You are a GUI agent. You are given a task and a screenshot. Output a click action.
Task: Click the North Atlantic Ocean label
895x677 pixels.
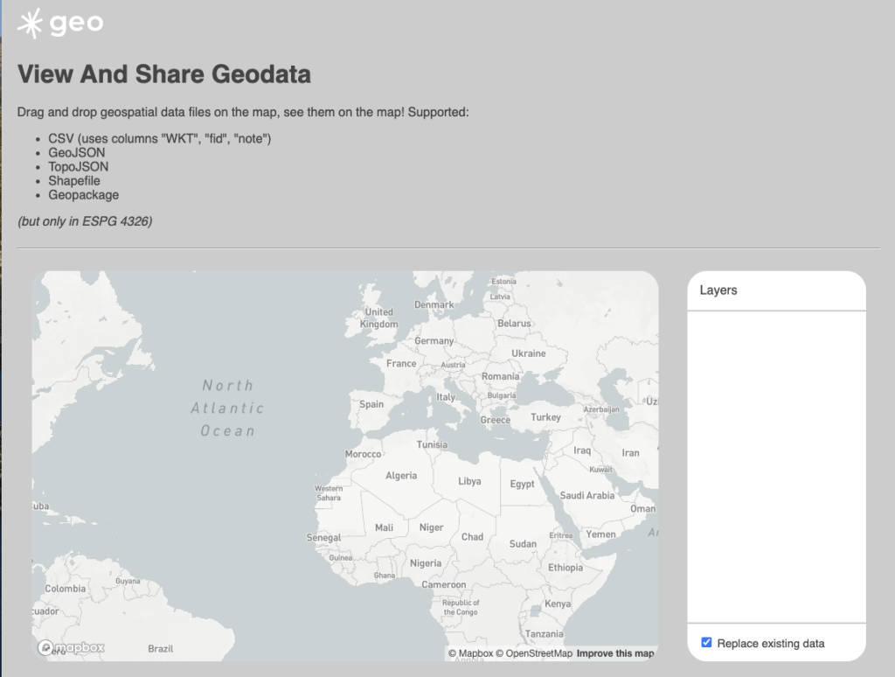228,408
